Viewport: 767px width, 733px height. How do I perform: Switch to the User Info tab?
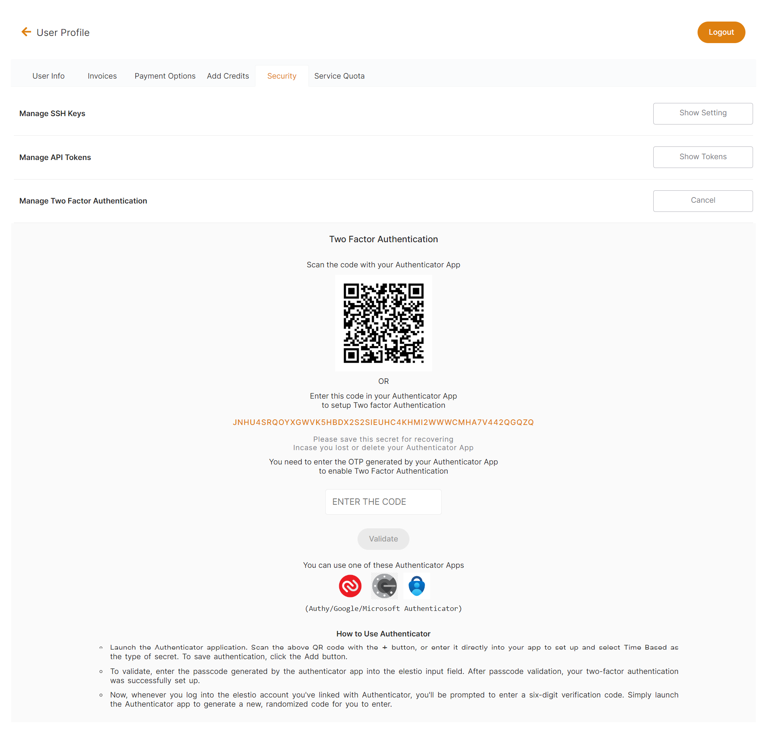point(49,76)
